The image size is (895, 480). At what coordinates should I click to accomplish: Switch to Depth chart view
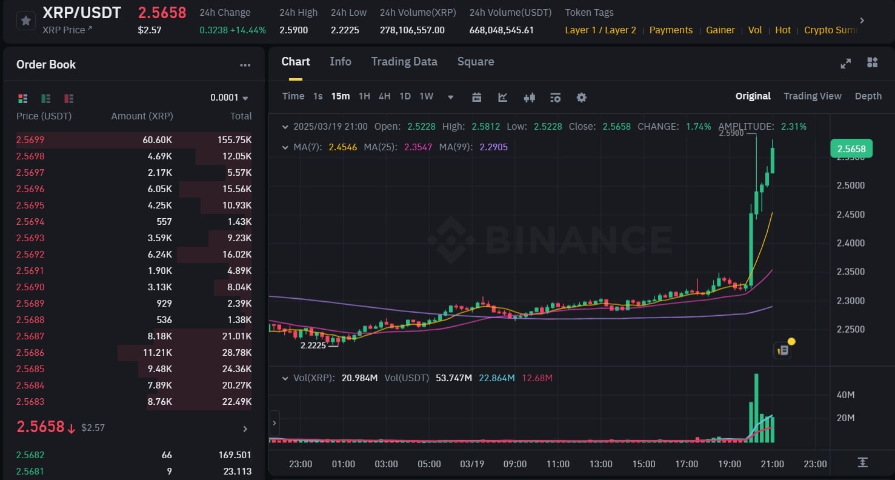(x=868, y=96)
